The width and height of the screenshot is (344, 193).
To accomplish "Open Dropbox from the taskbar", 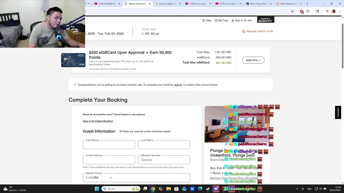I will 192,189.
